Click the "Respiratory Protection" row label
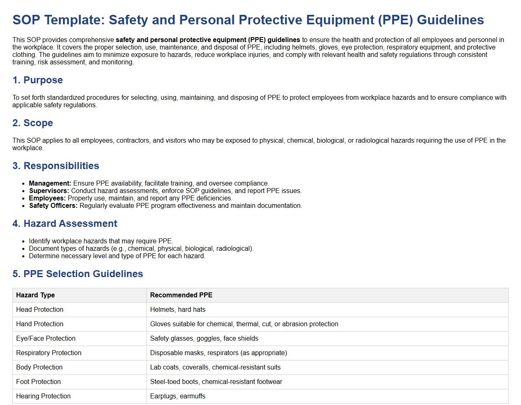 (x=49, y=353)
